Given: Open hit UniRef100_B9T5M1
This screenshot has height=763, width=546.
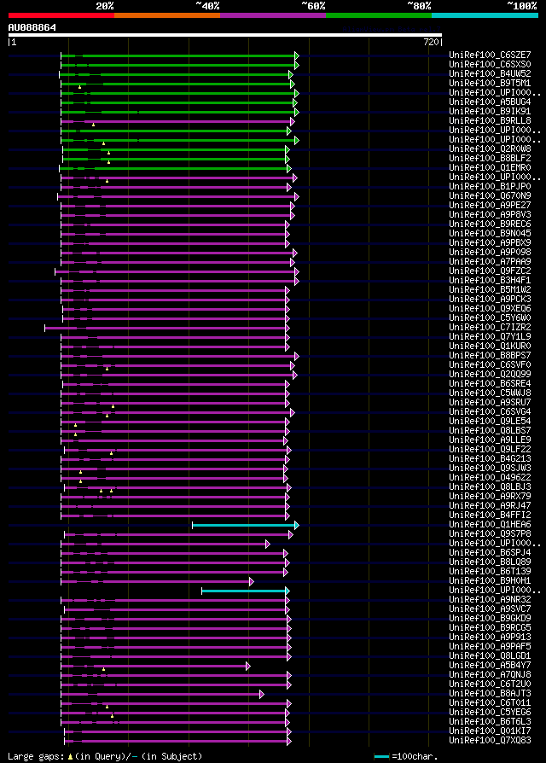Looking at the screenshot, I should click(x=490, y=83).
